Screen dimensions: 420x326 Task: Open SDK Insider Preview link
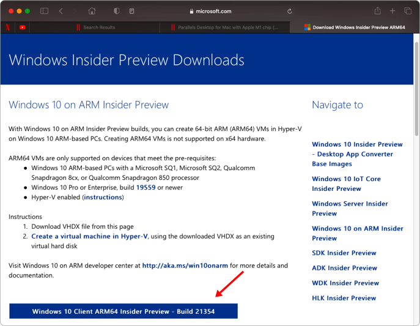(344, 253)
